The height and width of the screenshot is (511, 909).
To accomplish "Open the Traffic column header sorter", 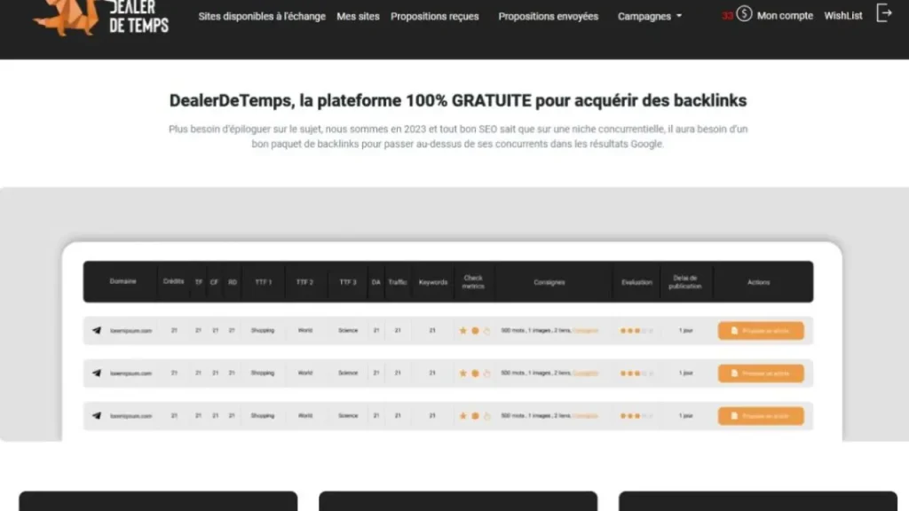I will click(397, 282).
